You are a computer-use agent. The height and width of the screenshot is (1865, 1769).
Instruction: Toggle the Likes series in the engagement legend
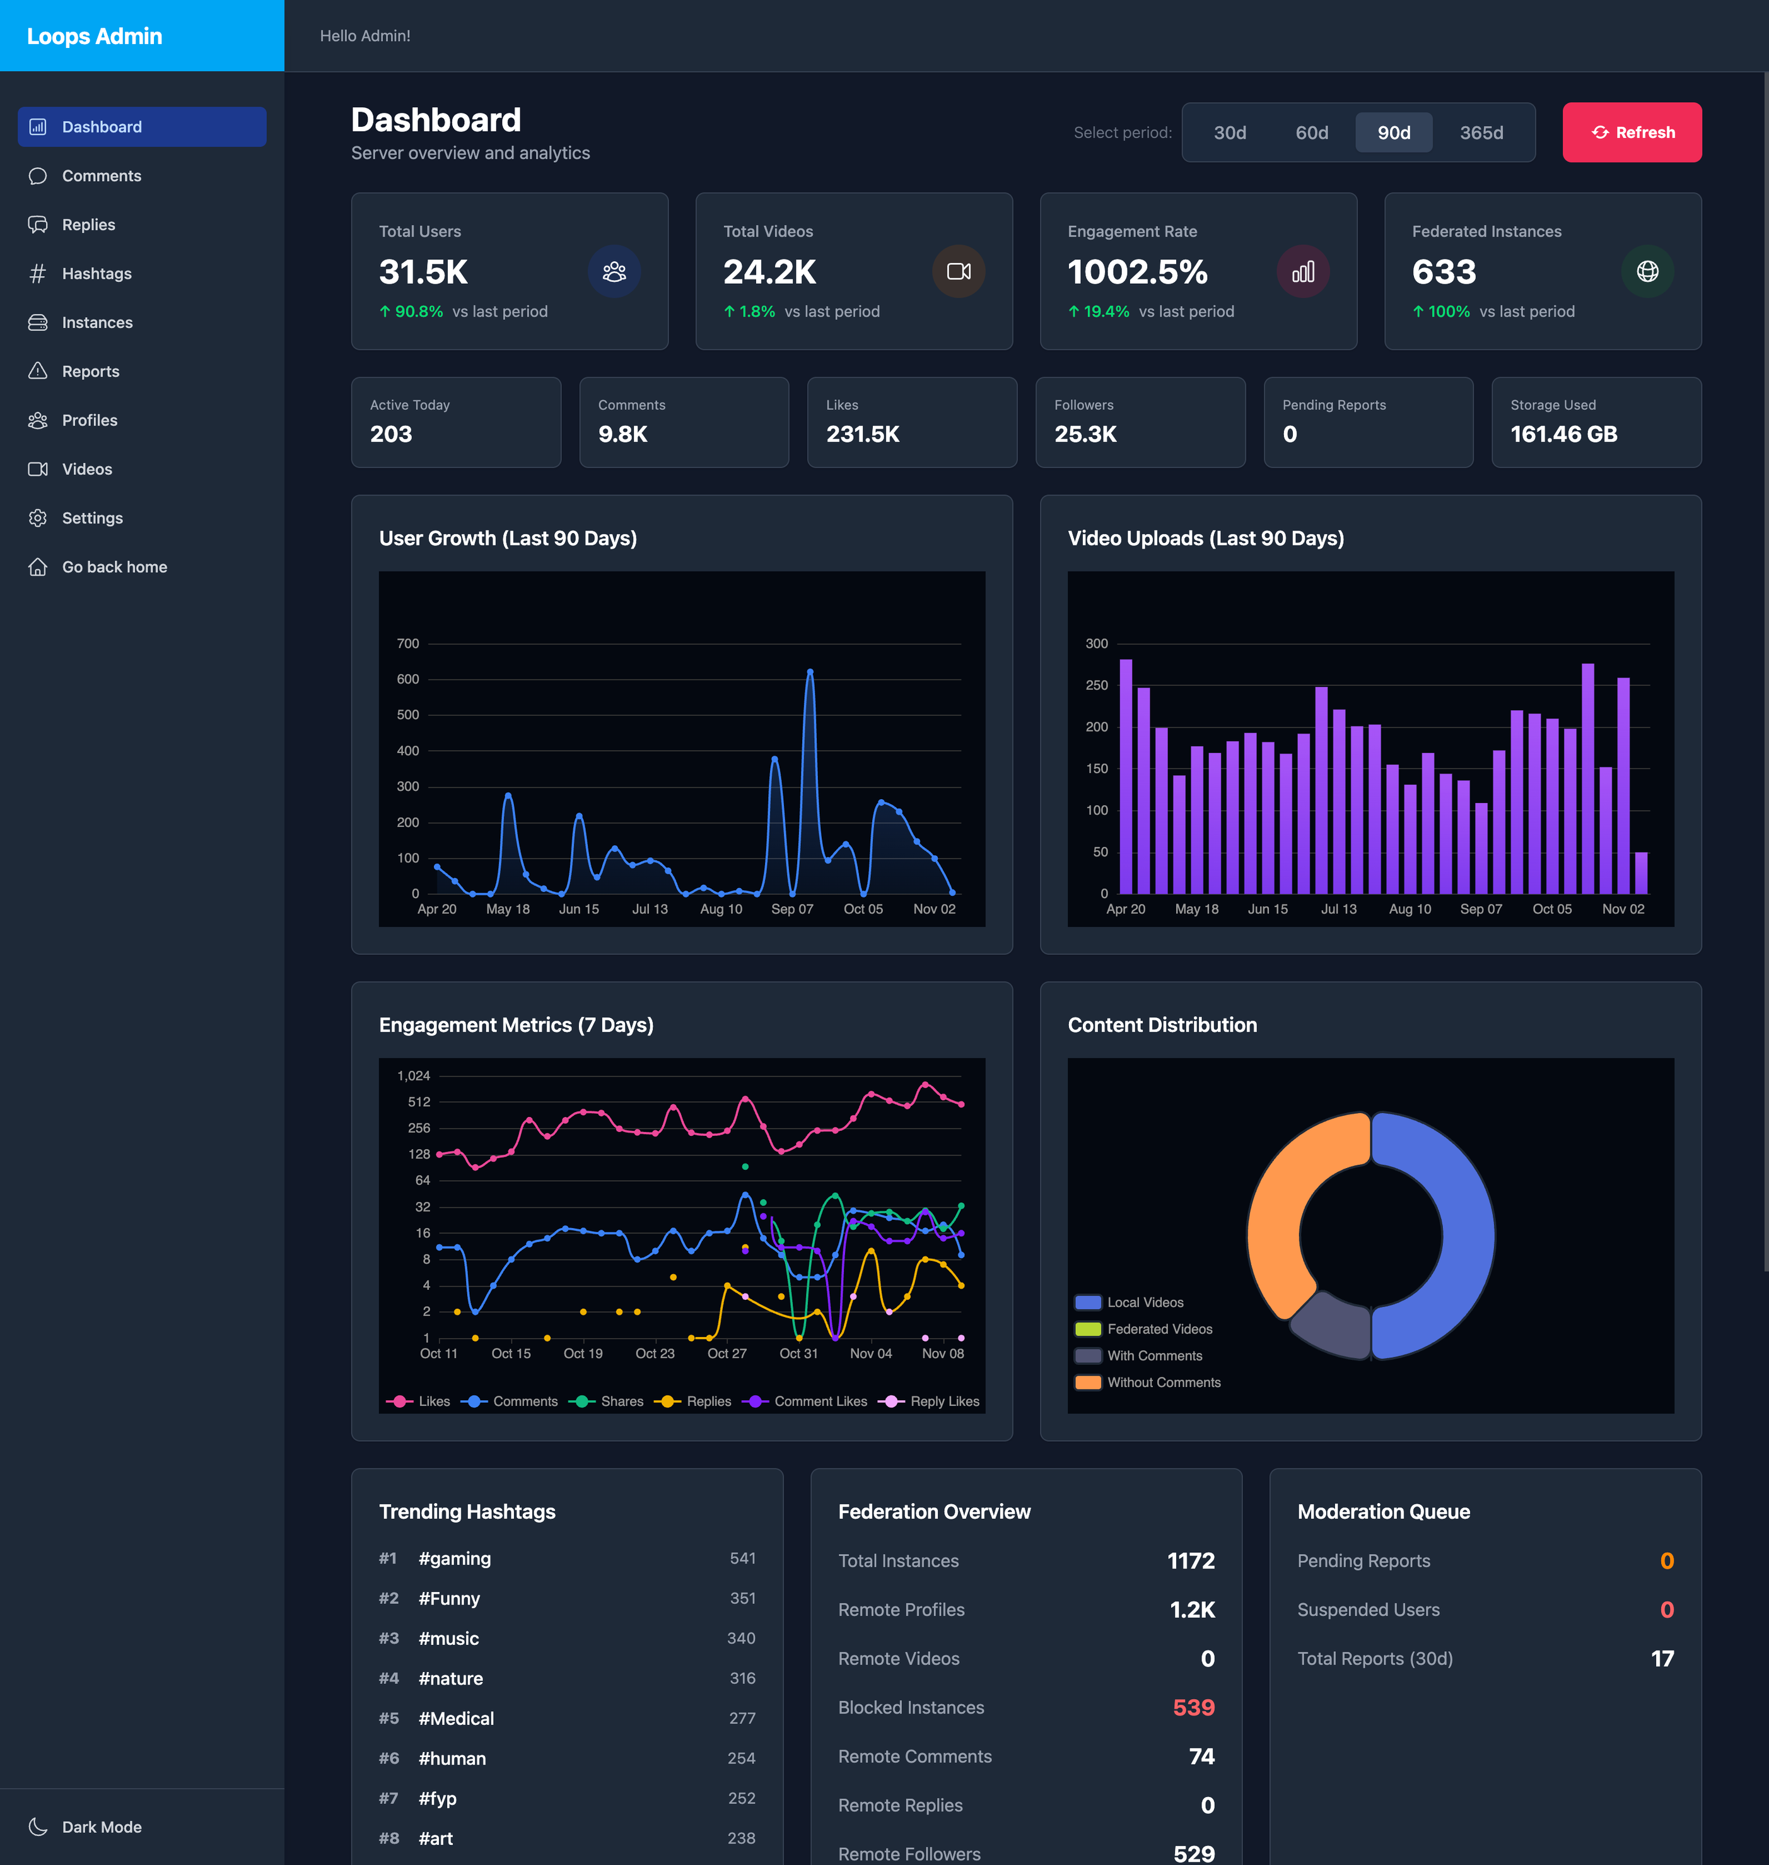[x=419, y=1401]
